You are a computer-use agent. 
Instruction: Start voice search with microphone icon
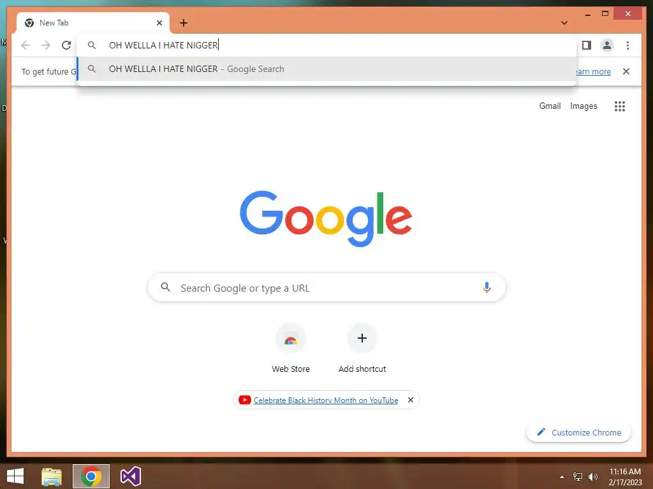pos(487,287)
